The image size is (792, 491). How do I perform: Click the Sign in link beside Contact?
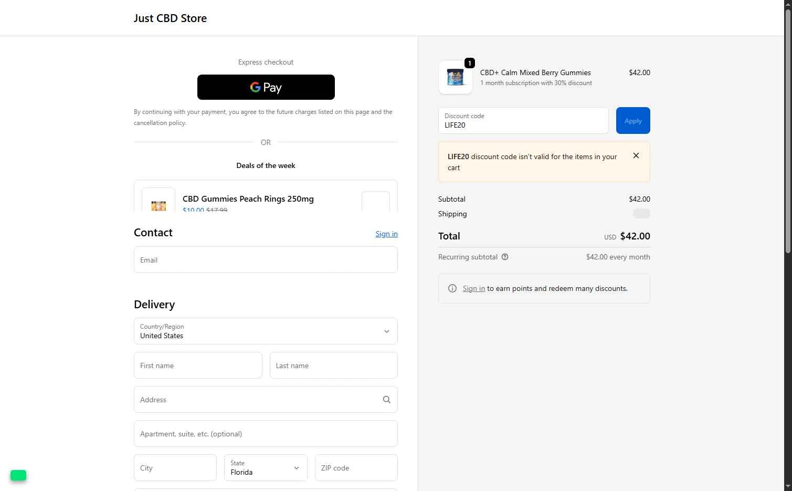click(386, 234)
